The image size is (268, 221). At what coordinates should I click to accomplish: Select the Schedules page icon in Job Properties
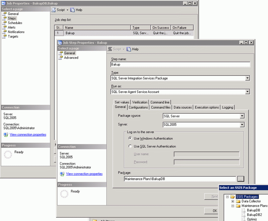(x=4, y=23)
